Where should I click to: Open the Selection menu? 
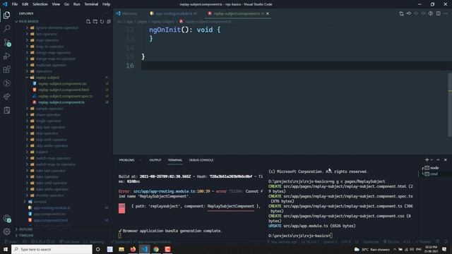point(40,4)
